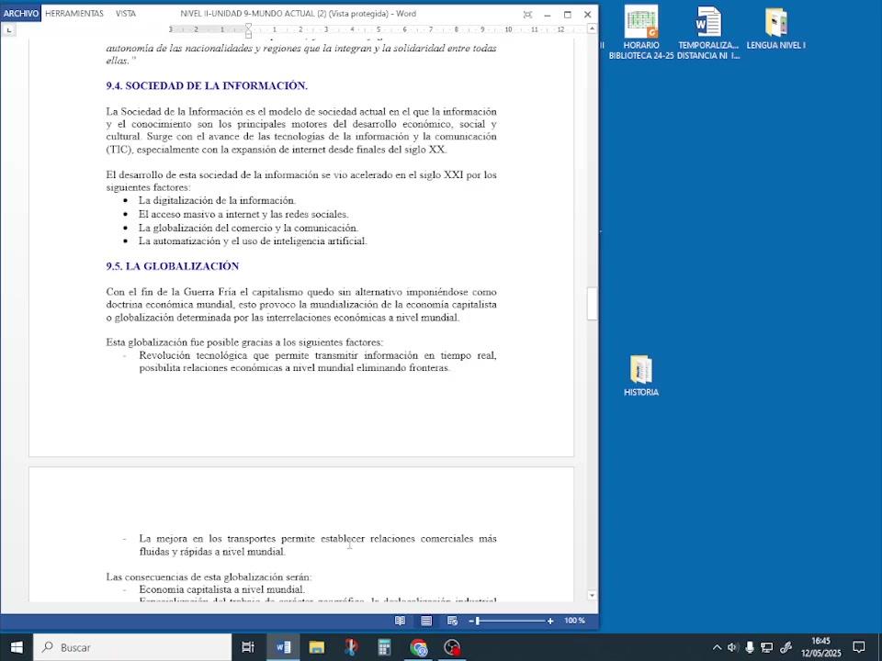
Task: Open Chrome from taskbar
Action: [419, 647]
